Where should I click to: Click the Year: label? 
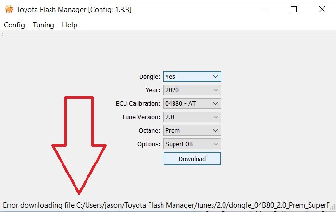153,90
